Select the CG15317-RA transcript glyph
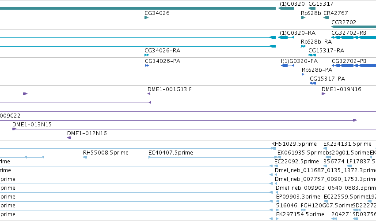 (x=312, y=55)
